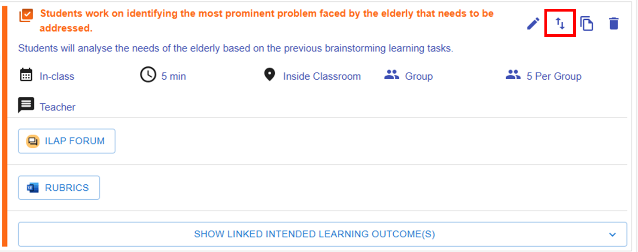Click the Word icon on Rubrics button
The image size is (638, 252).
[33, 188]
